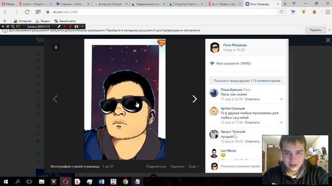Open Авиабилеты bookmark
Viewport: 332px width, 186px height.
pyautogui.click(x=65, y=21)
